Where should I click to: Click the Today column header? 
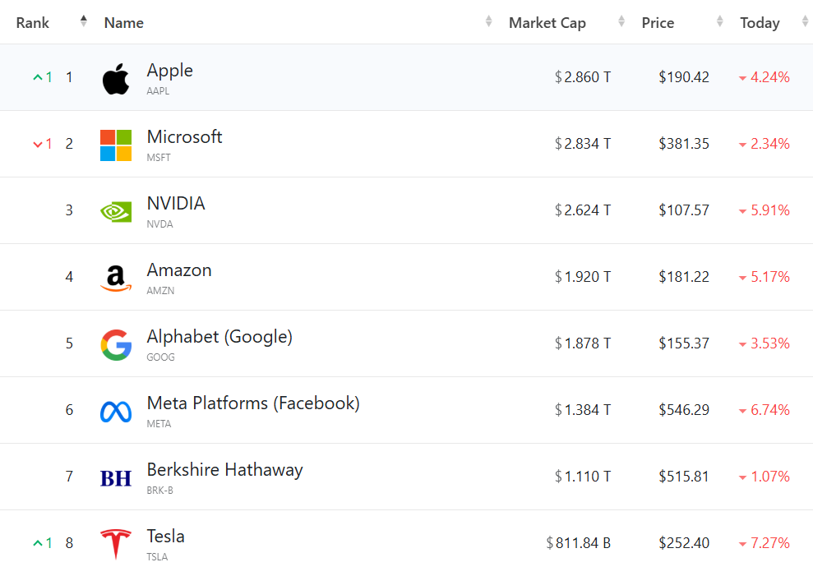tap(760, 23)
